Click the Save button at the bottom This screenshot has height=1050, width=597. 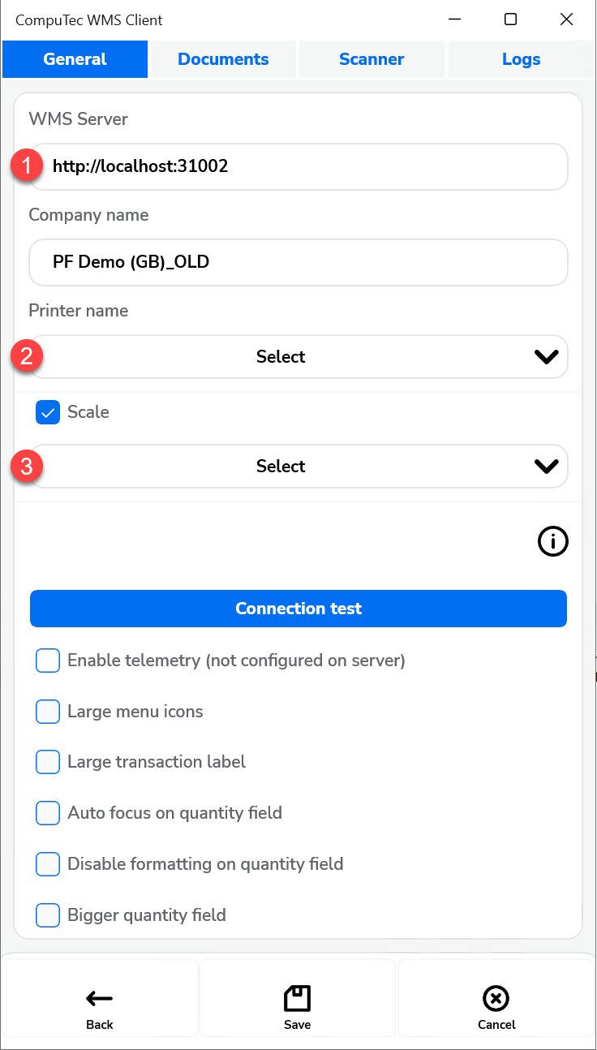click(297, 1000)
